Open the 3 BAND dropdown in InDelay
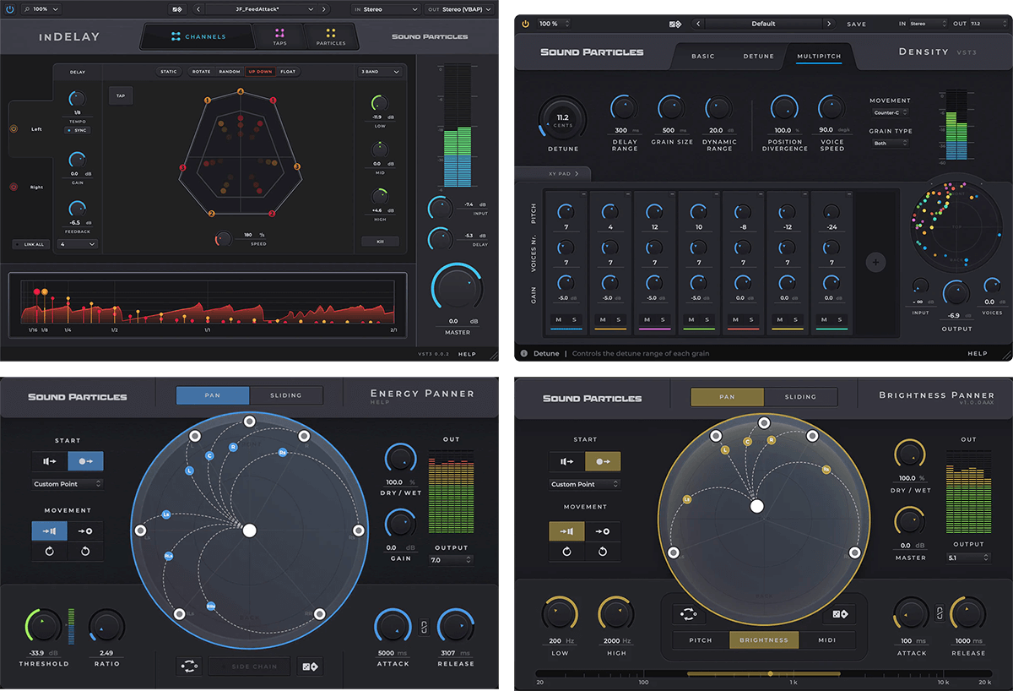1013x691 pixels. pos(380,72)
